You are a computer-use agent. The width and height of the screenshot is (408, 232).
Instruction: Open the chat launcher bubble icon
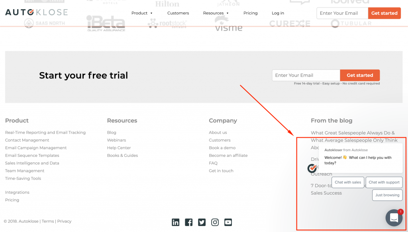(394, 218)
